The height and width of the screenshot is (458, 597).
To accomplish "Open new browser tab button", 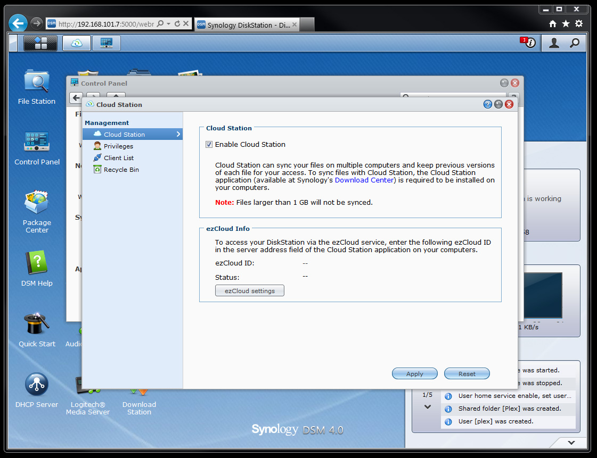I will coord(307,24).
